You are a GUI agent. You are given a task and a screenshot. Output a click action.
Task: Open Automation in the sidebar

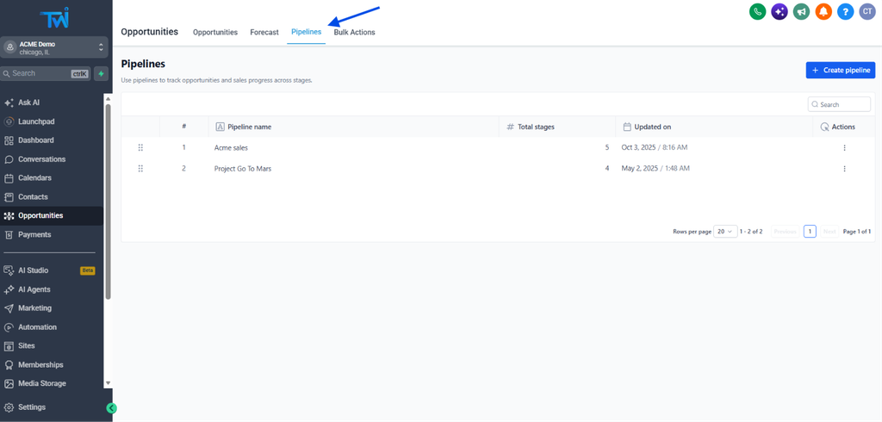(37, 327)
